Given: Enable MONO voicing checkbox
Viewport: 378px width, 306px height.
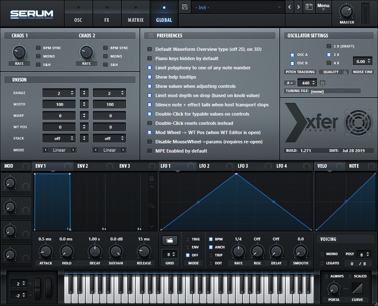Looking at the screenshot, I should pyautogui.click(x=322, y=254).
